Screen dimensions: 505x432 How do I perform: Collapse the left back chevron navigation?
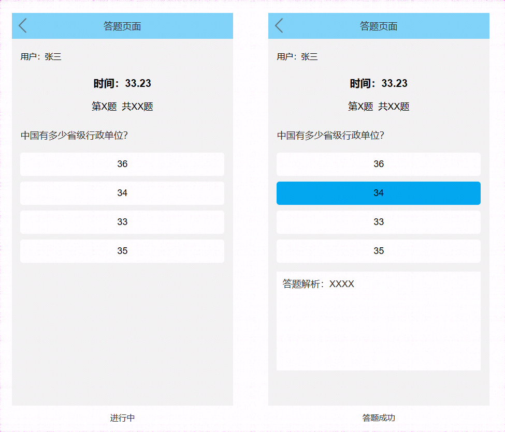[x=22, y=25]
